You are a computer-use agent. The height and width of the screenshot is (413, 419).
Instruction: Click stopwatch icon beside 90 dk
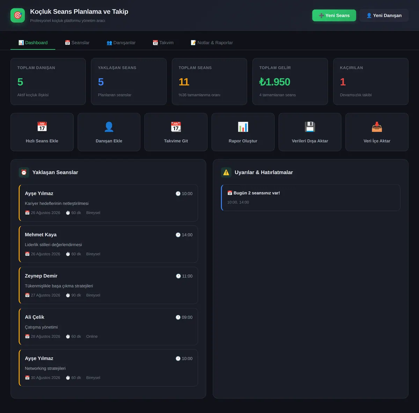[x=68, y=295]
